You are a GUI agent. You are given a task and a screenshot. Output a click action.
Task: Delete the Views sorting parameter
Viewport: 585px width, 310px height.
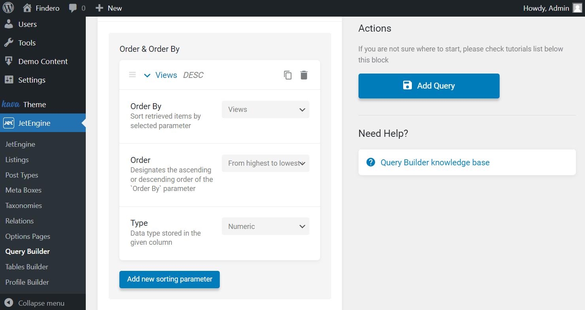tap(304, 75)
